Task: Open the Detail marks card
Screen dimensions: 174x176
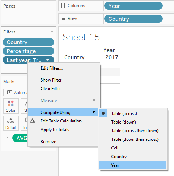Action: (x=11, y=123)
